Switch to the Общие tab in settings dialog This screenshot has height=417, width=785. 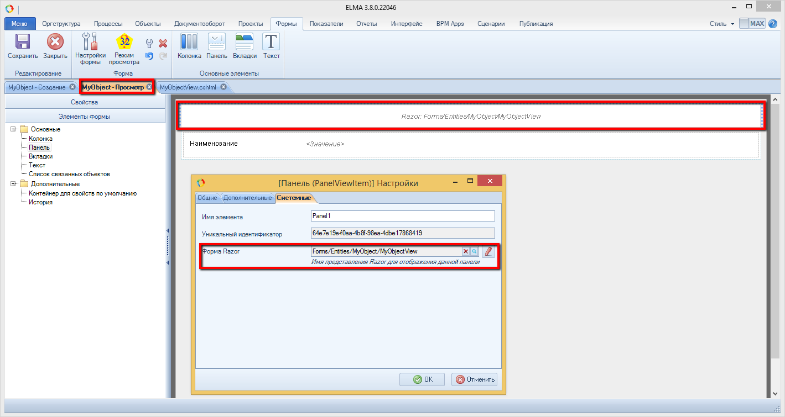207,198
